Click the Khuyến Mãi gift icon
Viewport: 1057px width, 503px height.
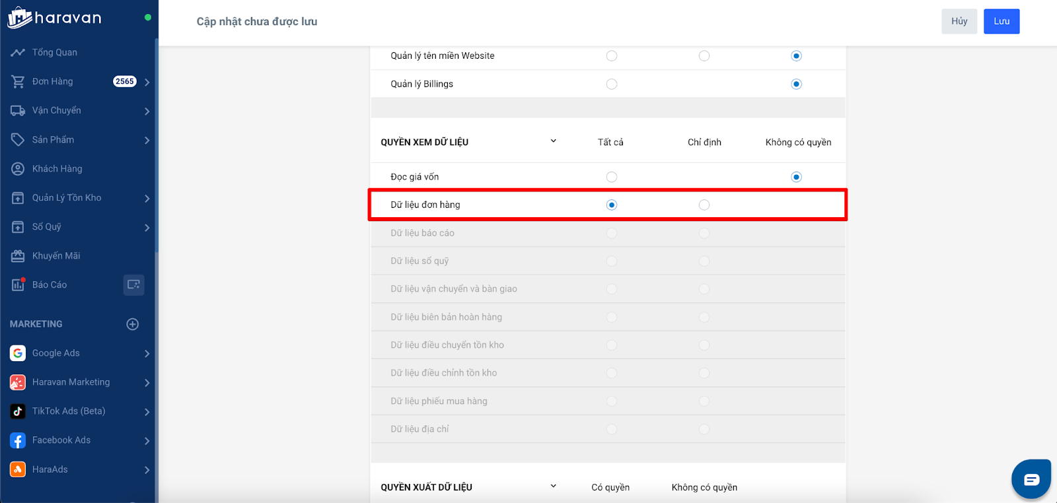tap(18, 256)
